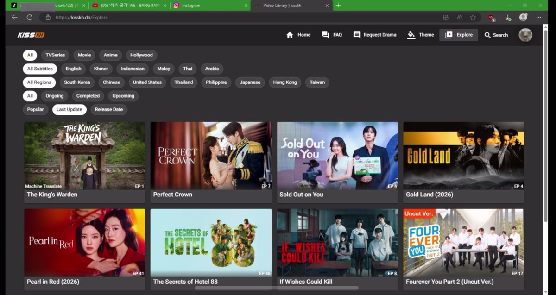The image size is (556, 295).
Task: Open Request Drama in site menu
Action: pyautogui.click(x=375, y=35)
